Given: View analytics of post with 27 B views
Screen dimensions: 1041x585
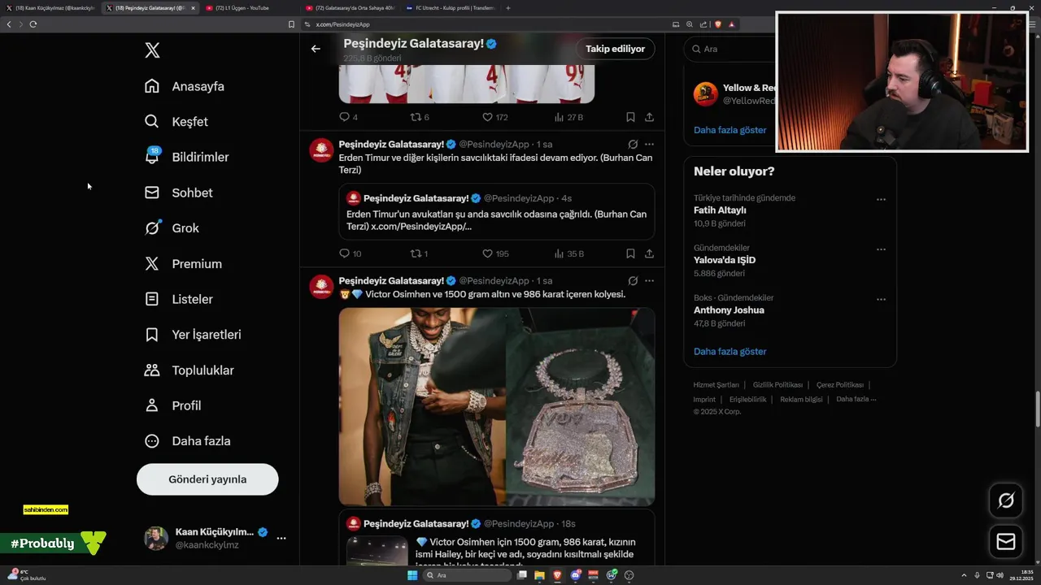Looking at the screenshot, I should [x=568, y=117].
